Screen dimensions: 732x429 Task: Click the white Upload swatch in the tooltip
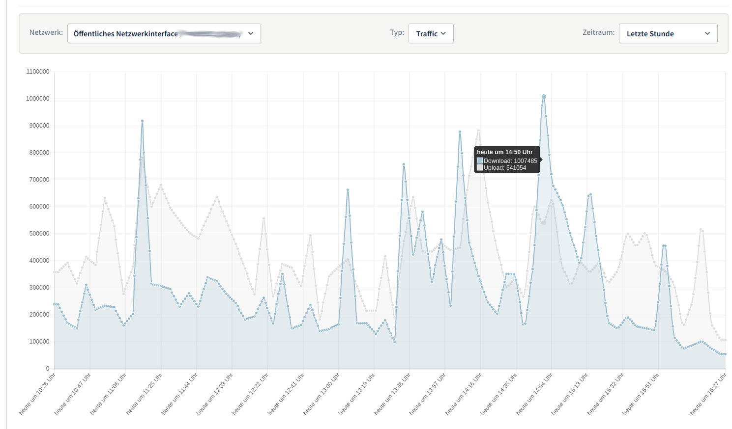(x=480, y=168)
